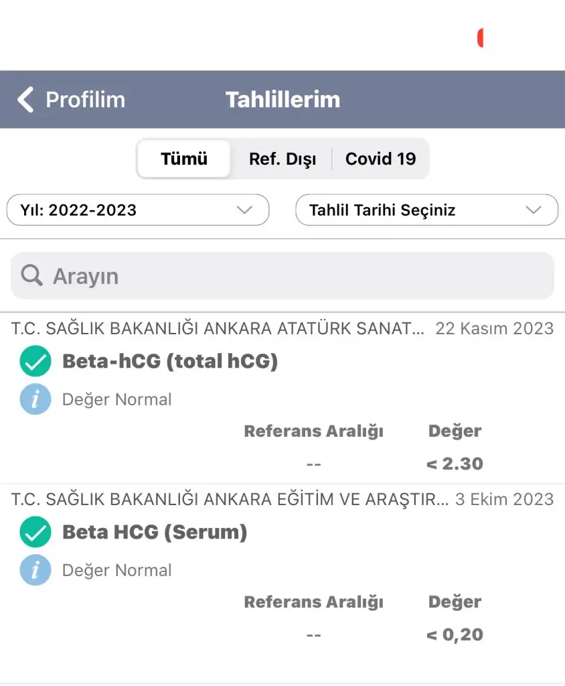Open the Yıl: 2022-2023 dropdown

pos(137,210)
